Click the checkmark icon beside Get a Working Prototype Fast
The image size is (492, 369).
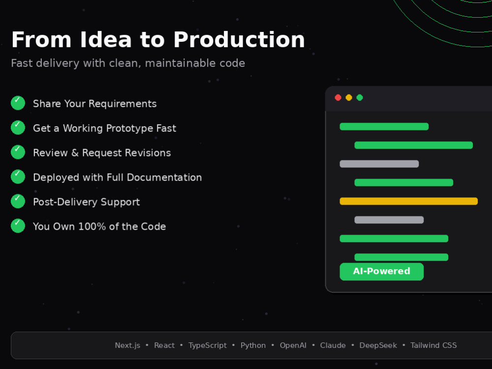click(18, 128)
